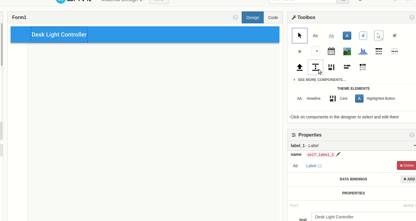Pick the CheckBox component in Toolbox
Screen dimensions: 416x221
[x=394, y=36]
